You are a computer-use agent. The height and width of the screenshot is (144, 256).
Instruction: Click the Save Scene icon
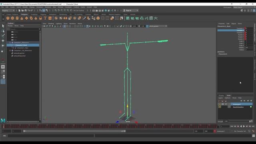pos(26,10)
